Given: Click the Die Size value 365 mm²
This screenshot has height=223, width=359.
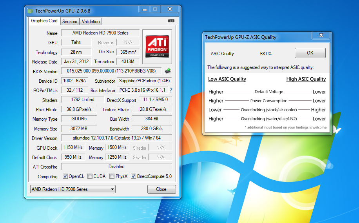Looking at the screenshot, I should (128, 52).
